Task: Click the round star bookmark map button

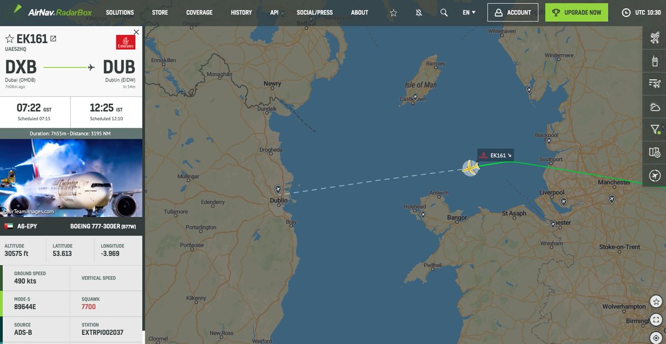Action: [657, 301]
